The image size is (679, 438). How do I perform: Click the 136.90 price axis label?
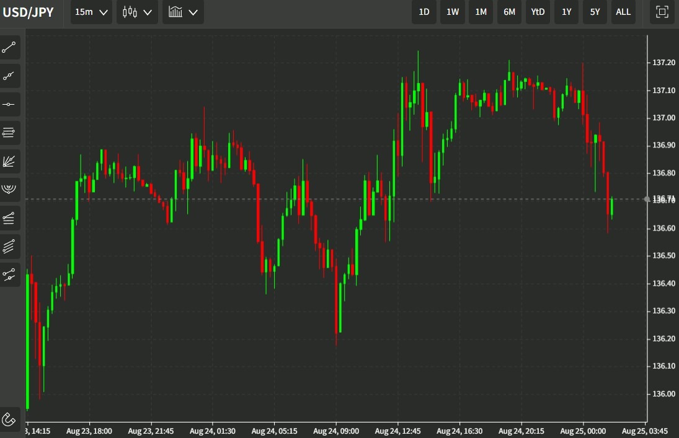(663, 145)
